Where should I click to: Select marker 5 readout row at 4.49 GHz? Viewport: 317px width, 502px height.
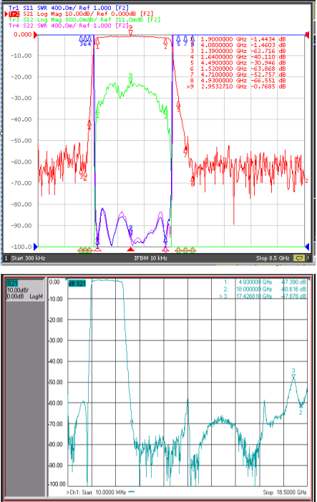tap(238, 63)
